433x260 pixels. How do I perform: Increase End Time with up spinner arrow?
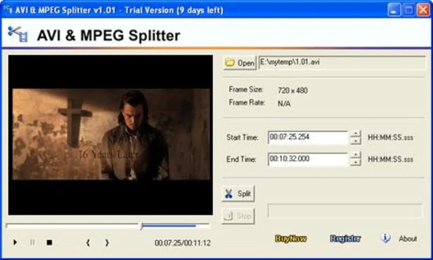356,155
